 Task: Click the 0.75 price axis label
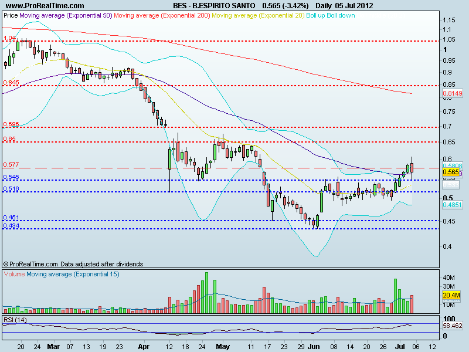coord(449,111)
